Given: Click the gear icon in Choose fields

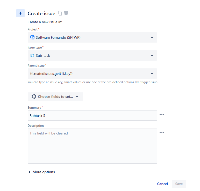Looking at the screenshot, I should click(x=34, y=97).
